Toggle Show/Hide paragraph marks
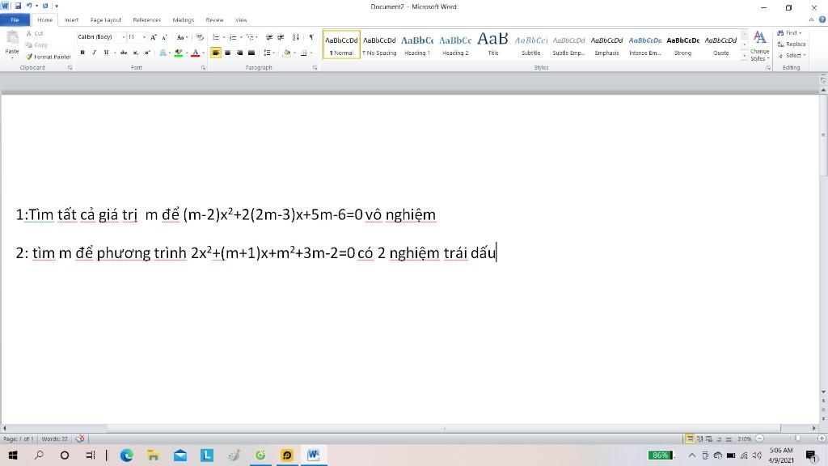Viewport: 828px width, 466px height. pos(311,37)
